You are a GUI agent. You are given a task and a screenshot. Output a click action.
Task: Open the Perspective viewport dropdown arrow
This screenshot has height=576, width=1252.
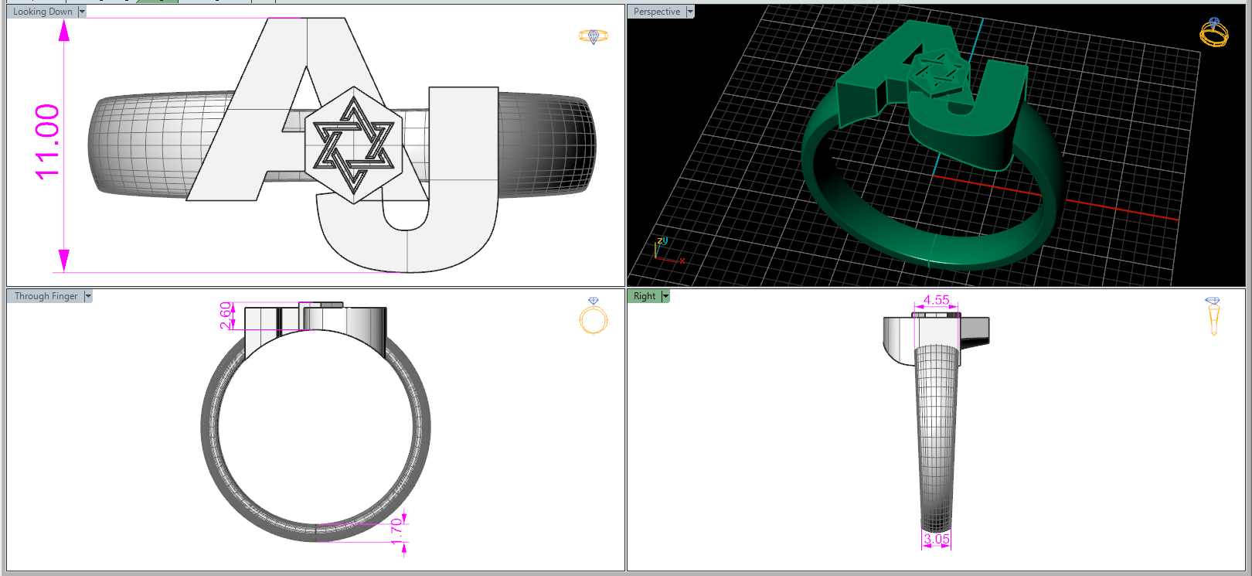click(690, 12)
